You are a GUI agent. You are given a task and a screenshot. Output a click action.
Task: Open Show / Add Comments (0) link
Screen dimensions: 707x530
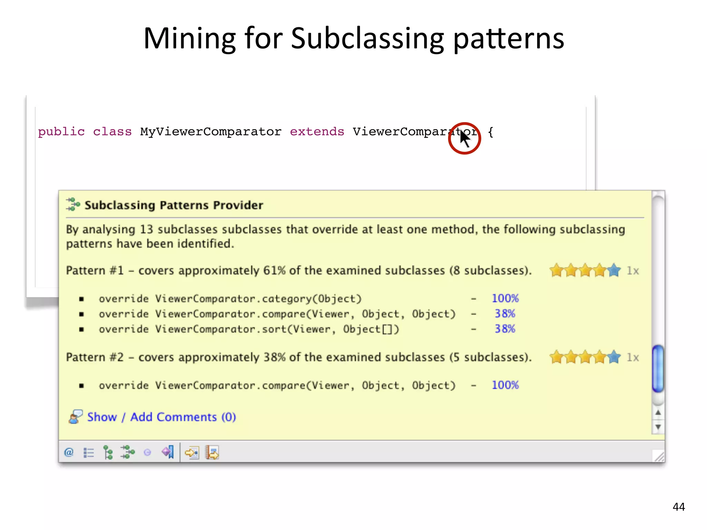pyautogui.click(x=162, y=417)
